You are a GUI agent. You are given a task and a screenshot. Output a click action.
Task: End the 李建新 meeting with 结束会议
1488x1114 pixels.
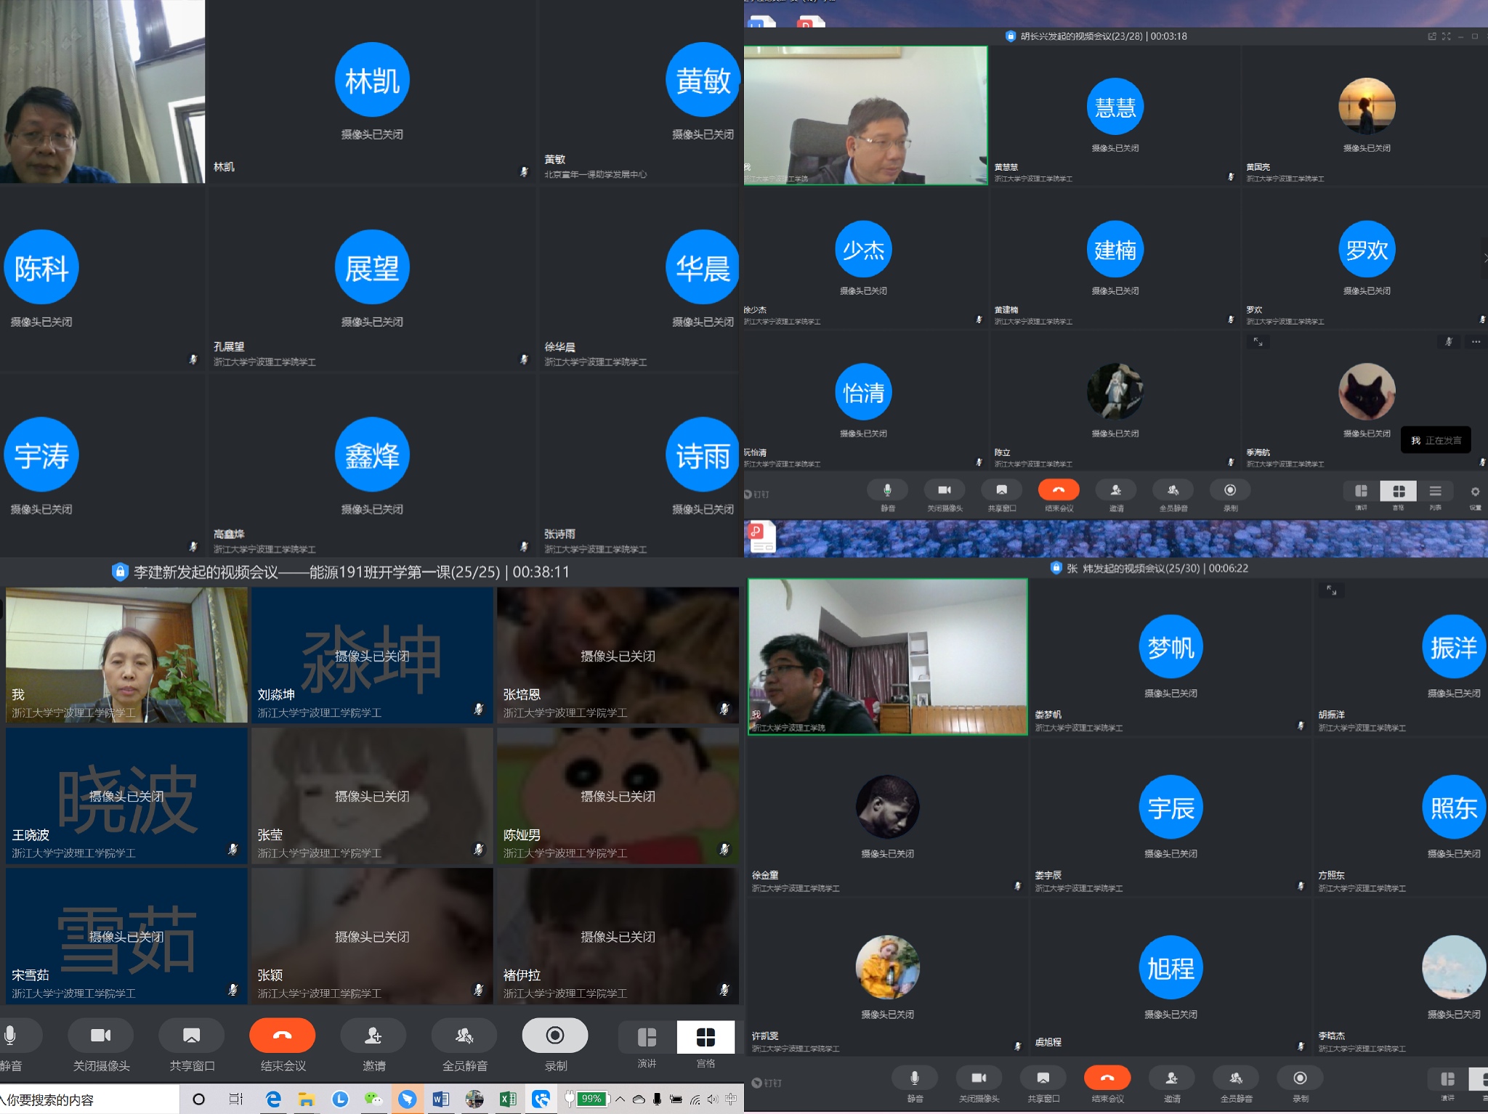(x=283, y=1036)
